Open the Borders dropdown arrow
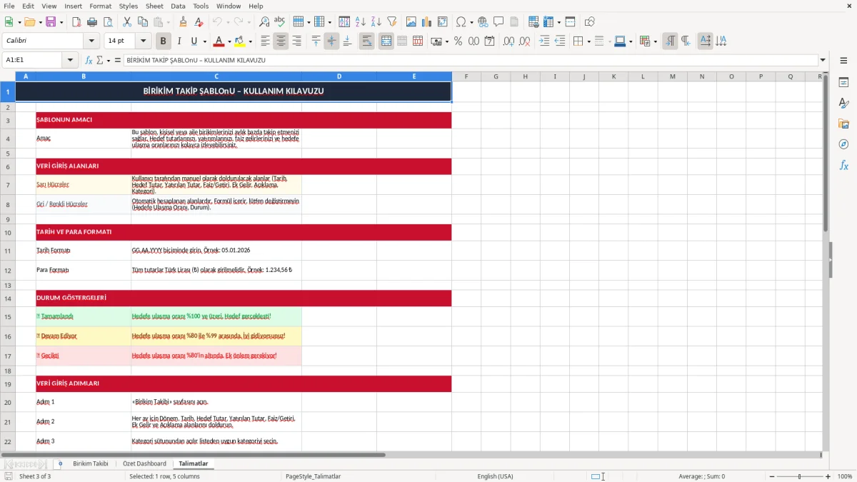 point(588,41)
